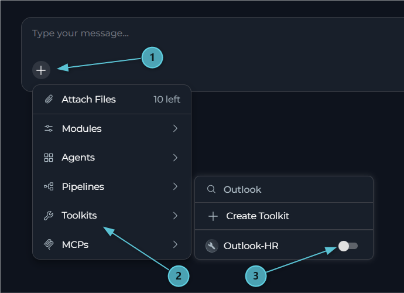This screenshot has height=293, width=404.
Task: Click Create Toolkit button
Action: 284,216
